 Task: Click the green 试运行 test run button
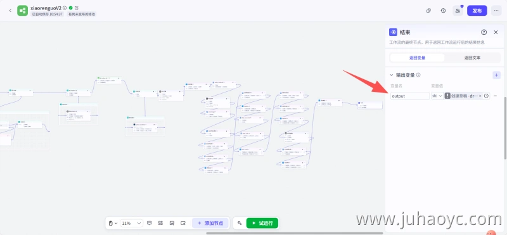pyautogui.click(x=262, y=223)
